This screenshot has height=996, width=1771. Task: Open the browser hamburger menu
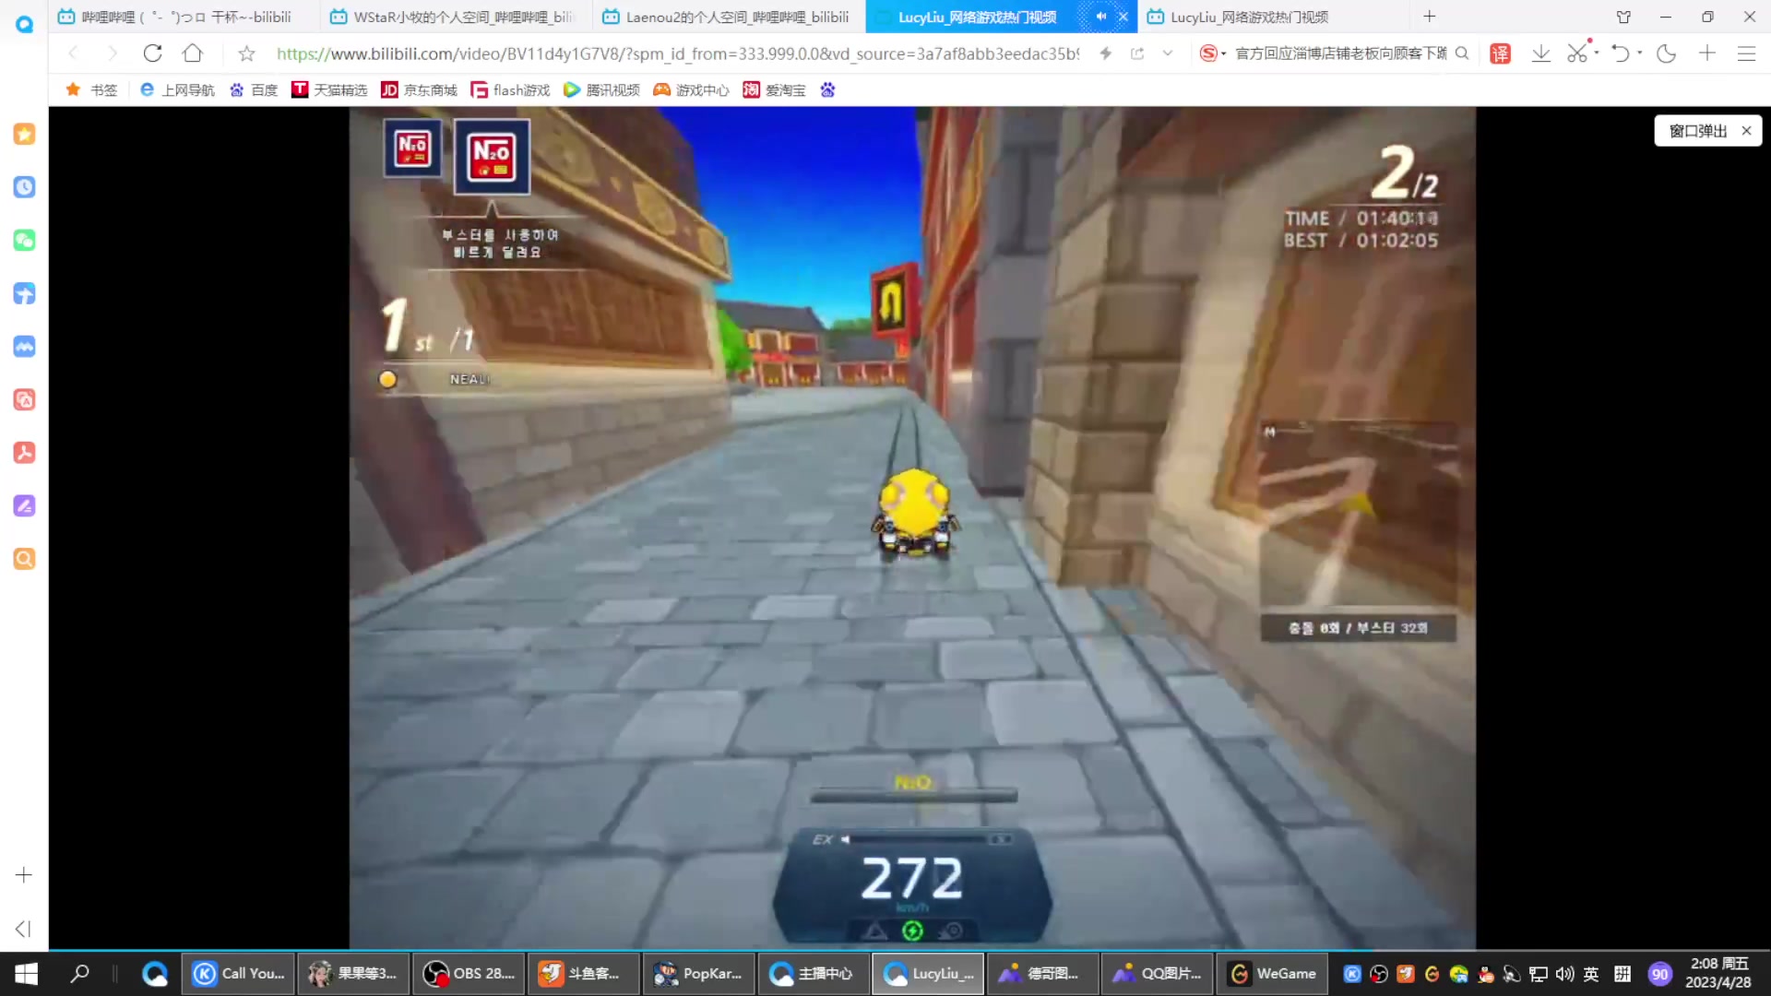[1746, 53]
